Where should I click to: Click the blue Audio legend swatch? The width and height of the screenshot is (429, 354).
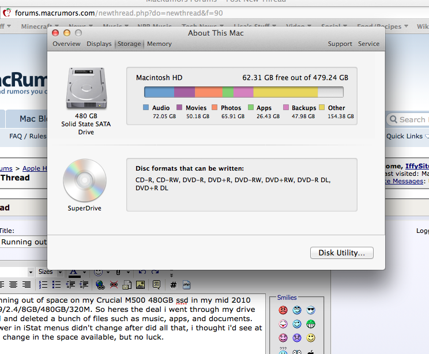146,107
